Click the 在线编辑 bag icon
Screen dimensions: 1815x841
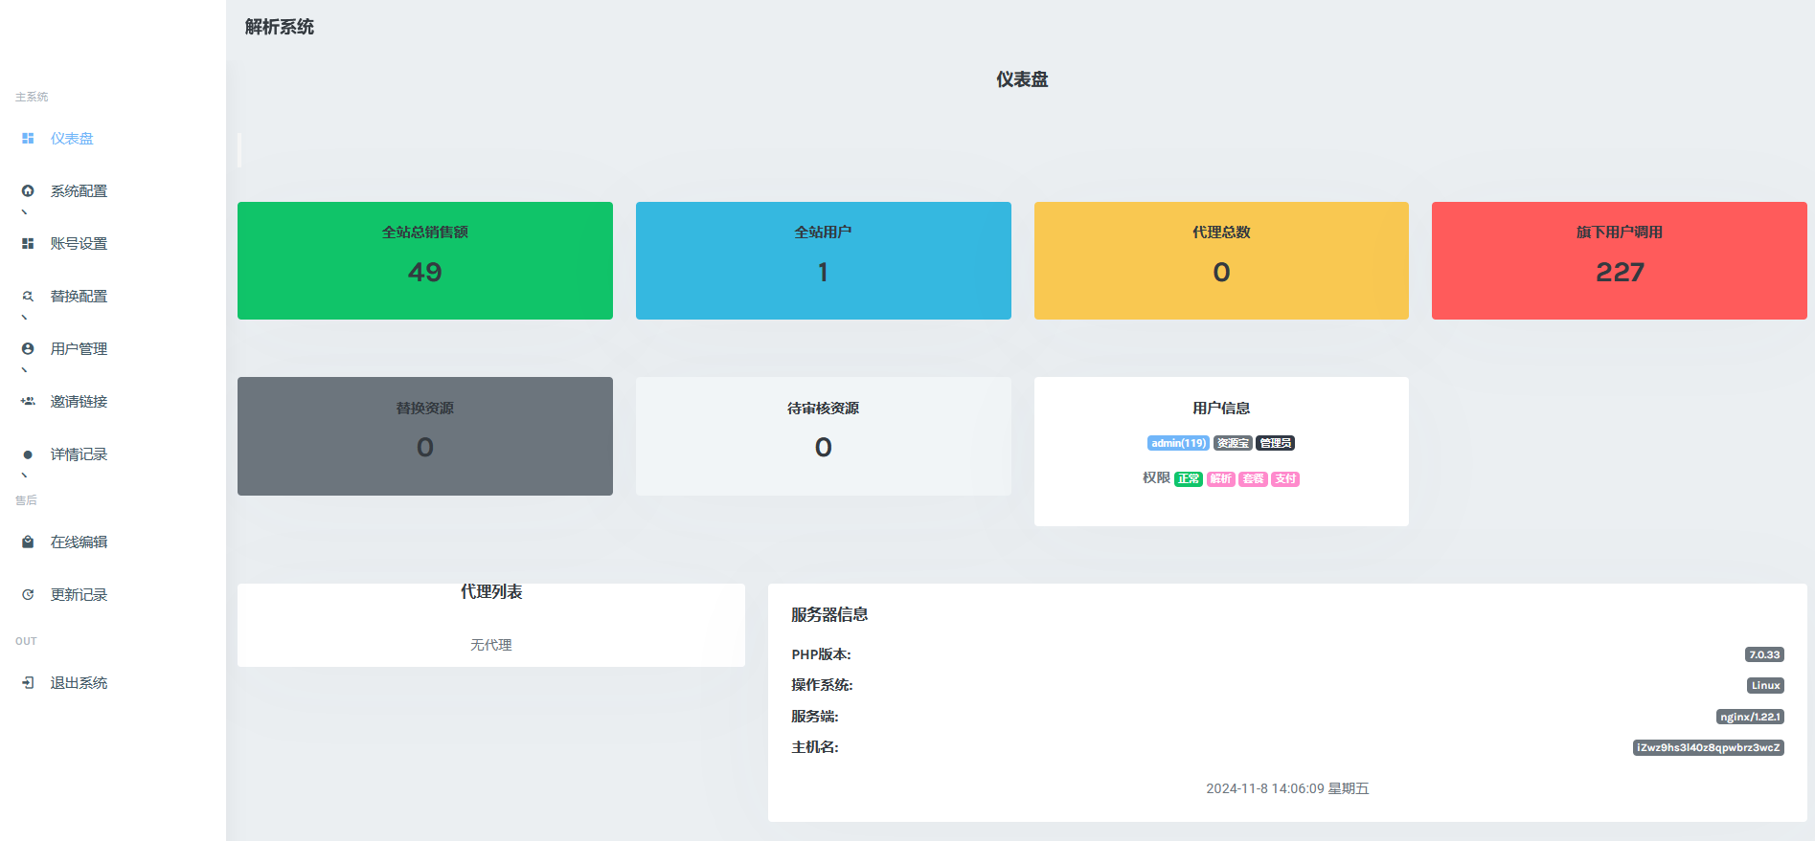point(28,542)
